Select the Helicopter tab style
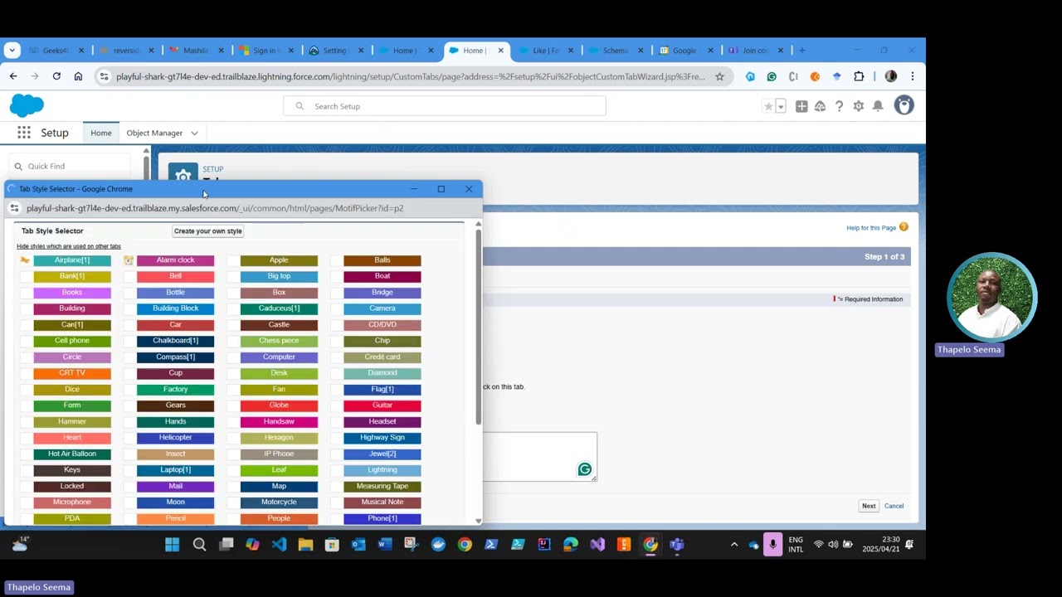The image size is (1062, 597). coord(175,438)
